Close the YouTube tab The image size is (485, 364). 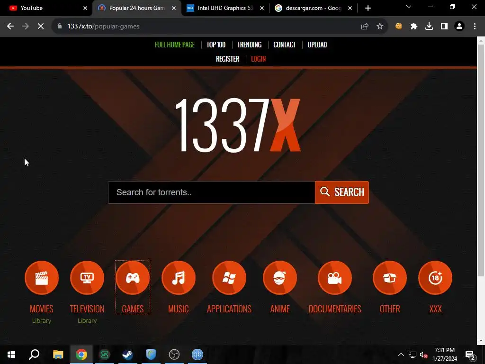85,8
